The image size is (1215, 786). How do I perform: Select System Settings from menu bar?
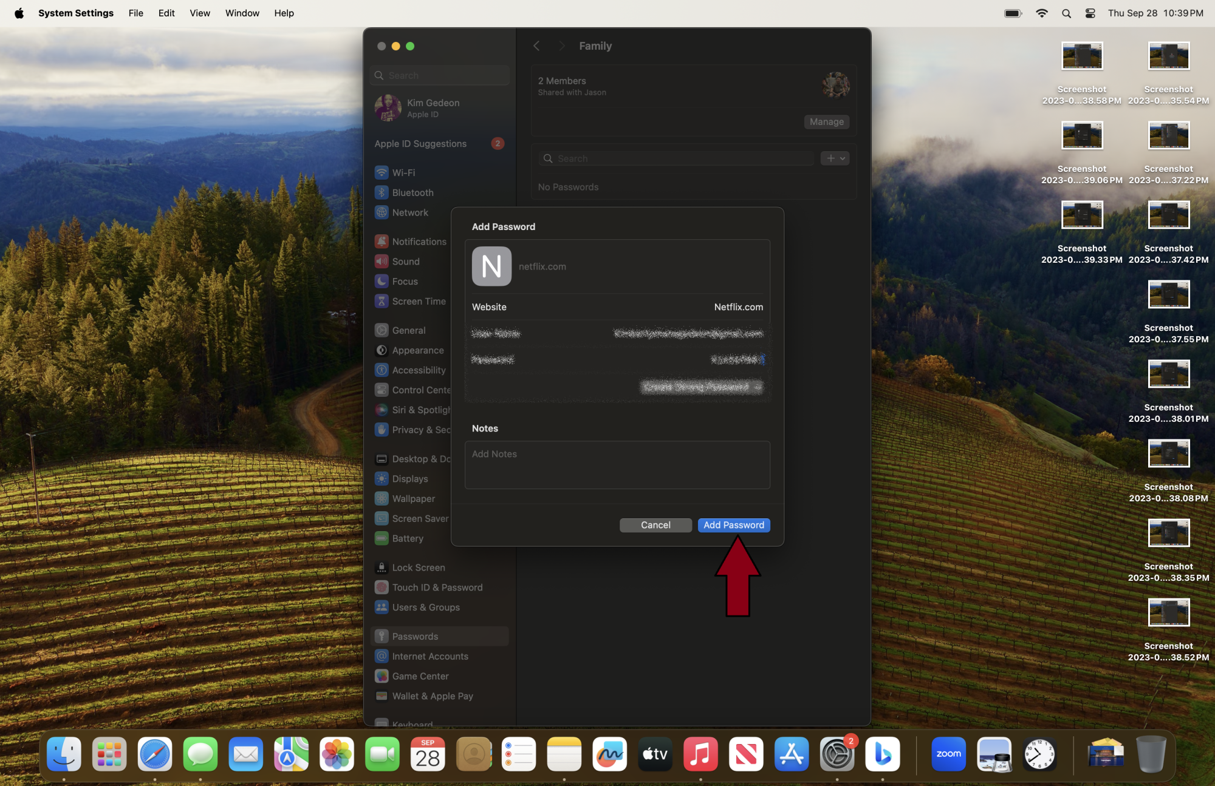[x=75, y=12]
